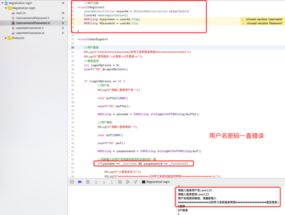Collapse the Registration login project root

click(2, 3)
